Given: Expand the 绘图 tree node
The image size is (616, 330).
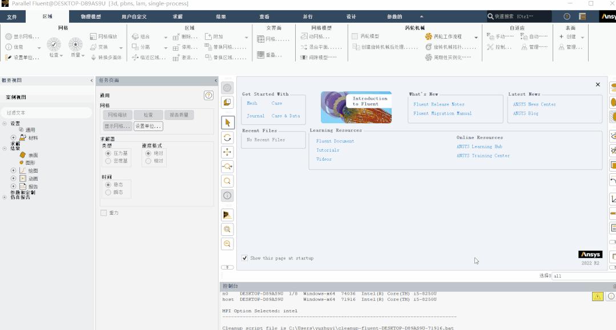Looking at the screenshot, I should coord(13,170).
